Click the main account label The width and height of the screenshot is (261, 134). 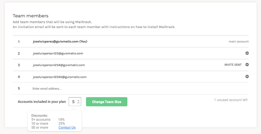tap(238, 42)
